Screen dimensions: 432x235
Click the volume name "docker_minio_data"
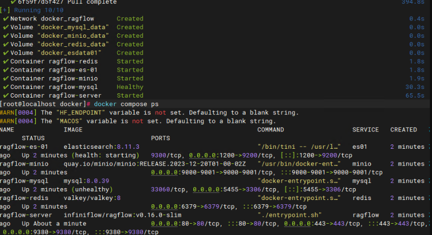(x=73, y=36)
